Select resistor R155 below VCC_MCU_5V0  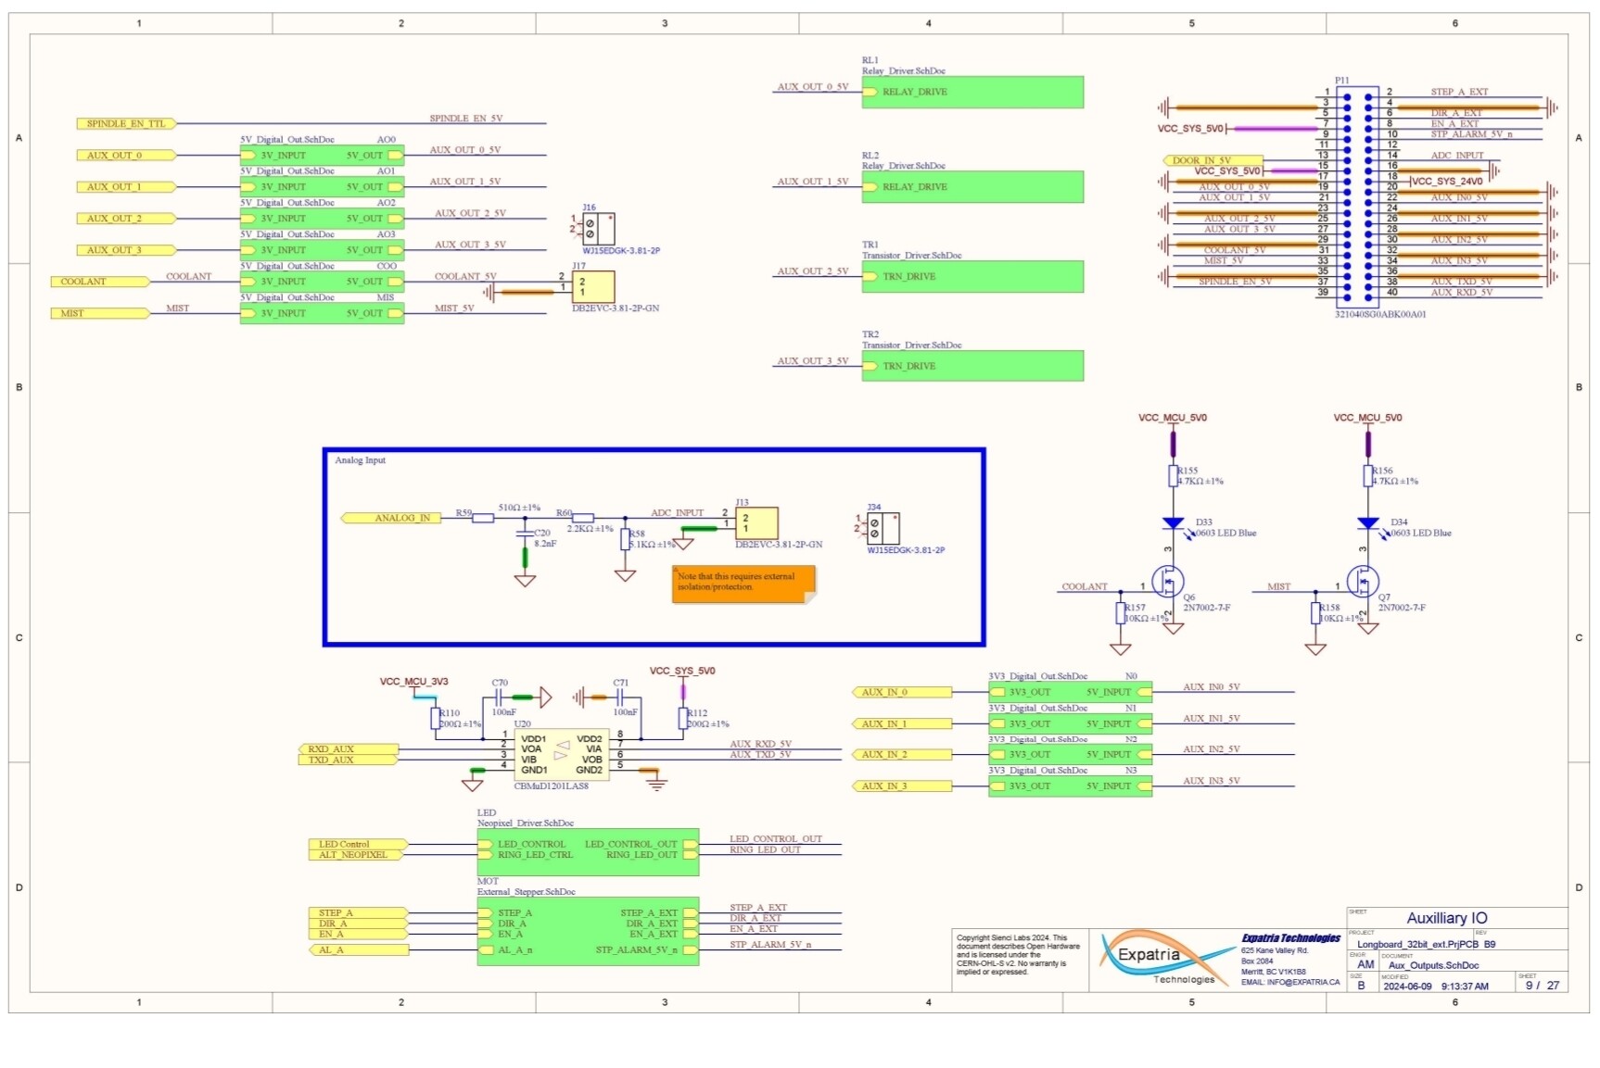[x=1173, y=476]
